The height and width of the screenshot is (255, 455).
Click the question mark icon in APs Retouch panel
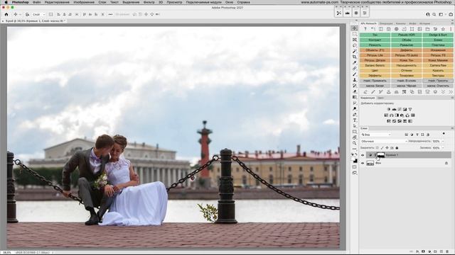pos(365,29)
